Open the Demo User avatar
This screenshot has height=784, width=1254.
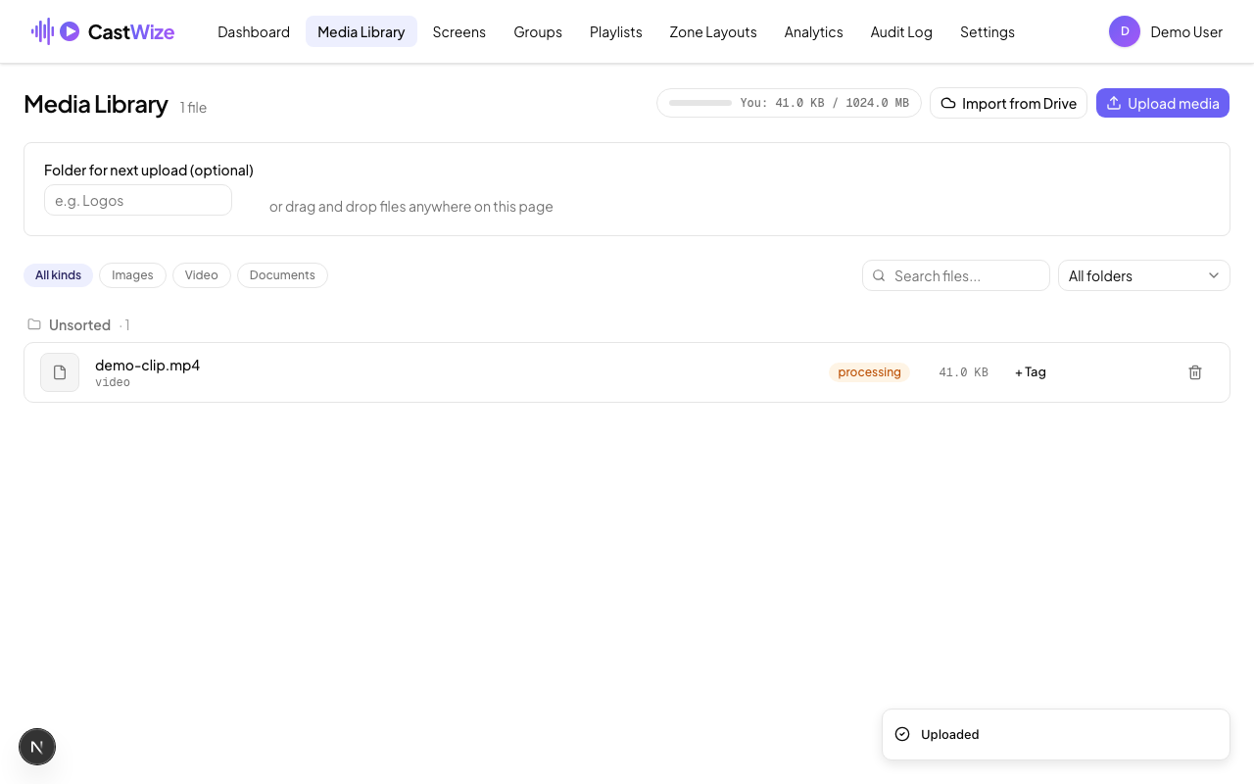[x=1125, y=31]
